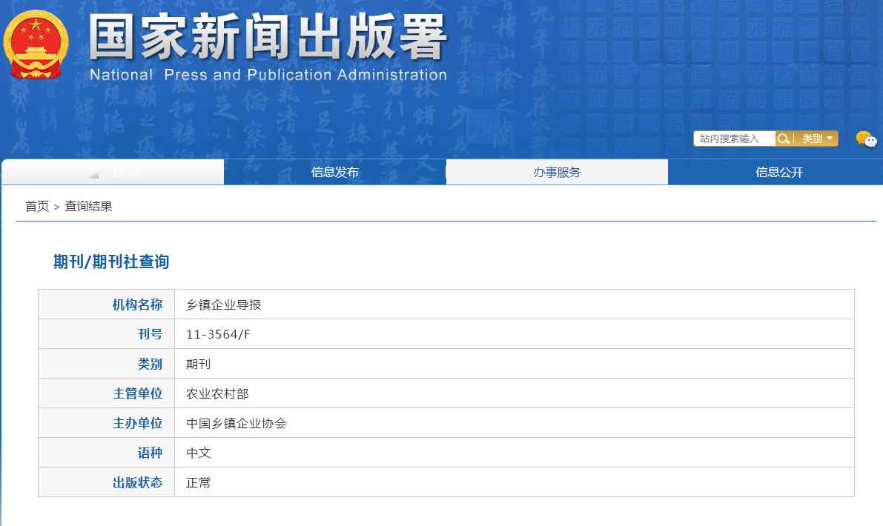The image size is (883, 526).
Task: Click the 农业农村部 supervisor cell
Action: pos(217,393)
